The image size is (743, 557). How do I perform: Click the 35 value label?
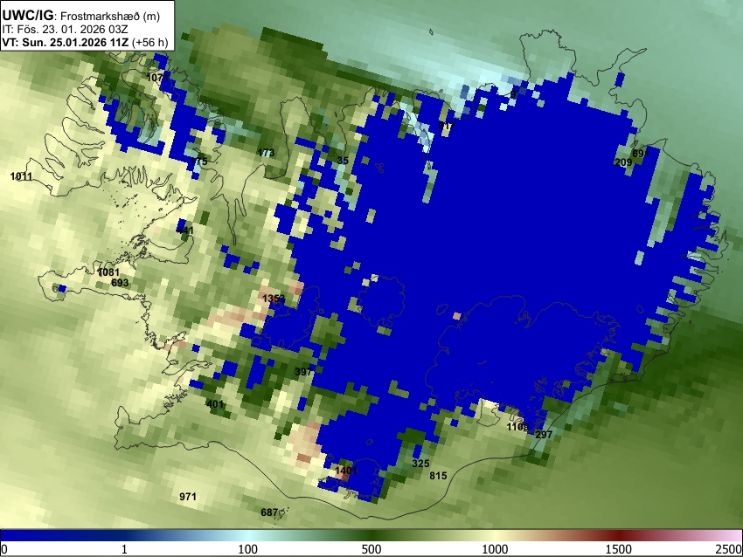pyautogui.click(x=343, y=161)
